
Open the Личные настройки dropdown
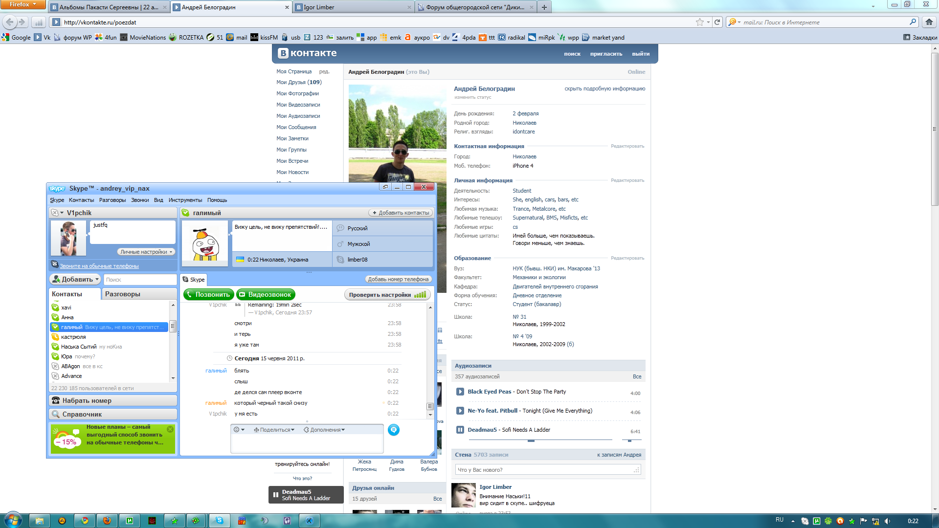point(146,252)
